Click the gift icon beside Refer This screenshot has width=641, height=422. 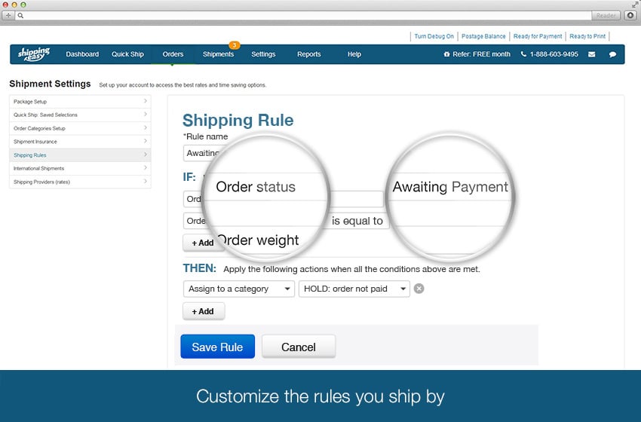(x=446, y=54)
